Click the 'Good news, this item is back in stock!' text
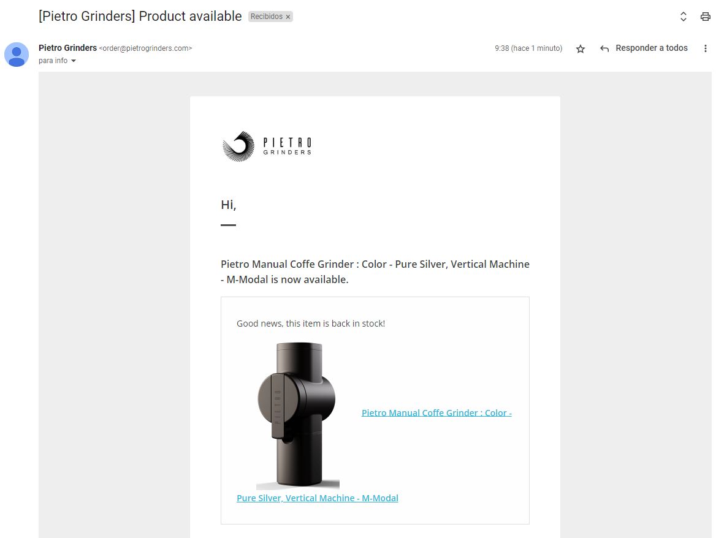 point(311,324)
